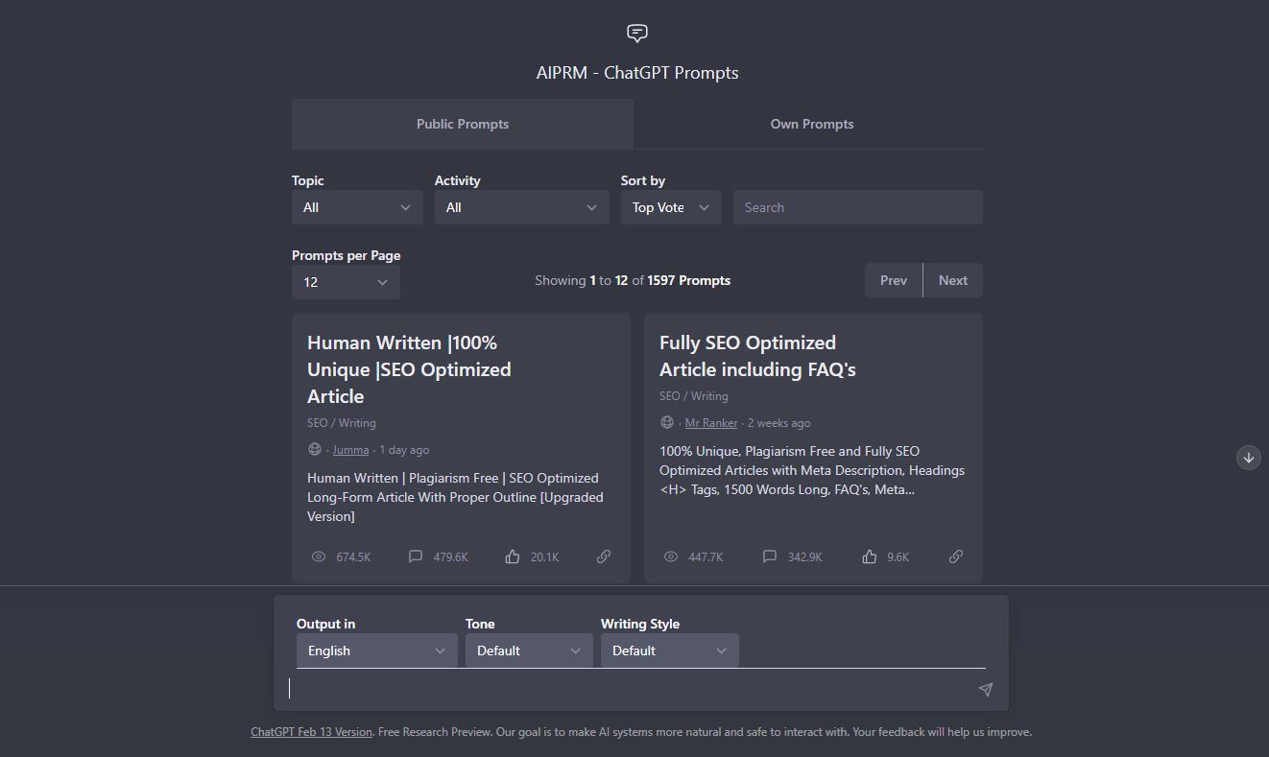1269x757 pixels.
Task: Click comments icon on Human Written card
Action: pos(416,556)
